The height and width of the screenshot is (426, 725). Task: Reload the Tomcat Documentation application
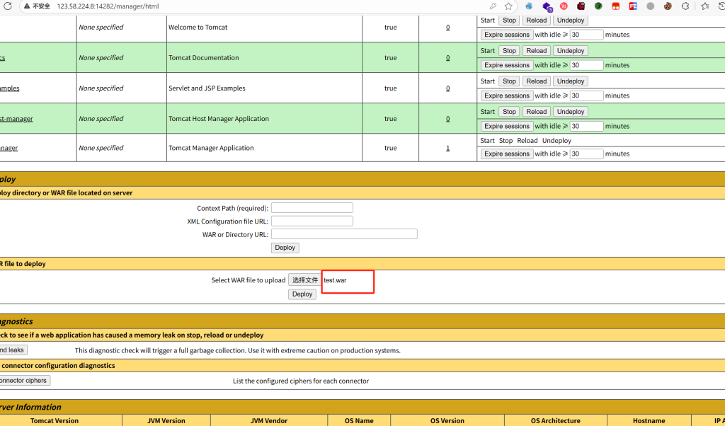[x=537, y=51]
